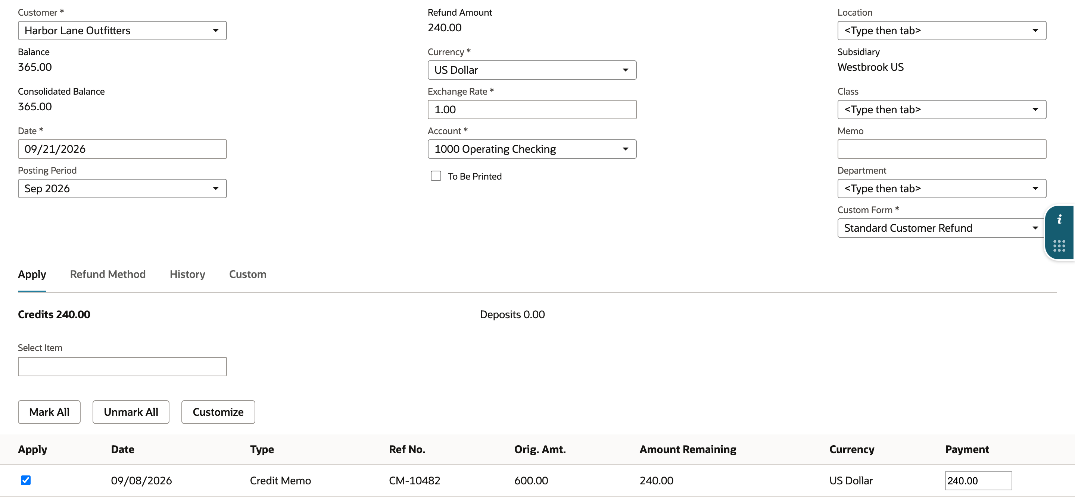Switch to the Refund Method tab
This screenshot has height=503, width=1075.
click(x=107, y=274)
